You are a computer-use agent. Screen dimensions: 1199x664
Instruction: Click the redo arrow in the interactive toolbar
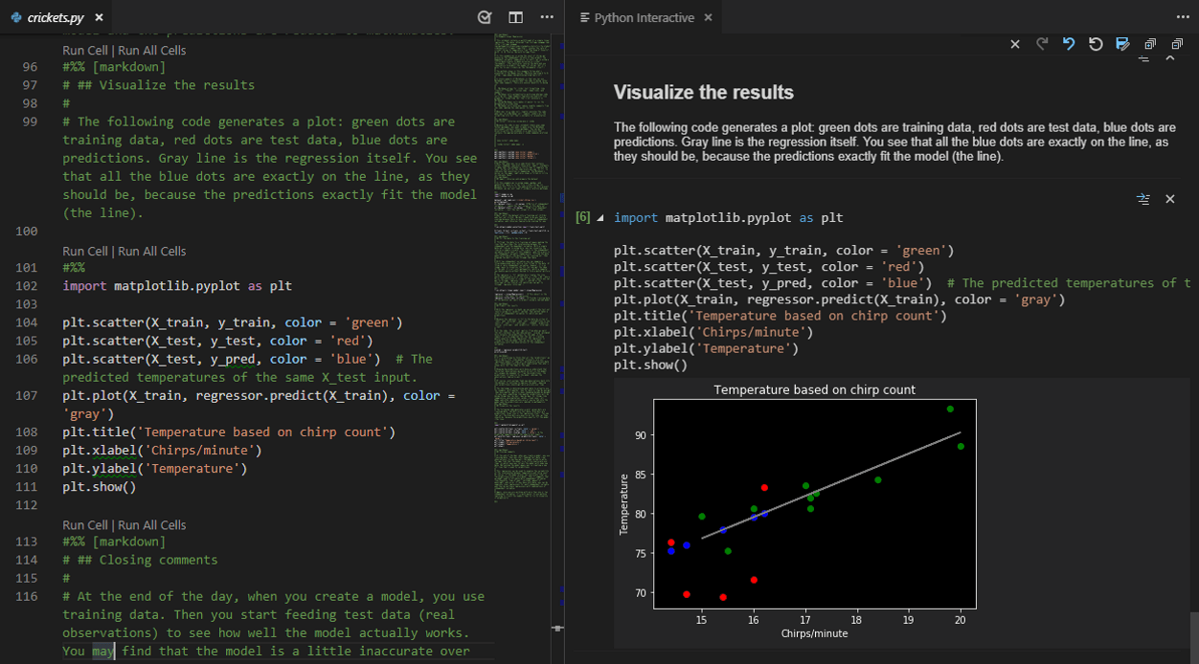pyautogui.click(x=1041, y=44)
